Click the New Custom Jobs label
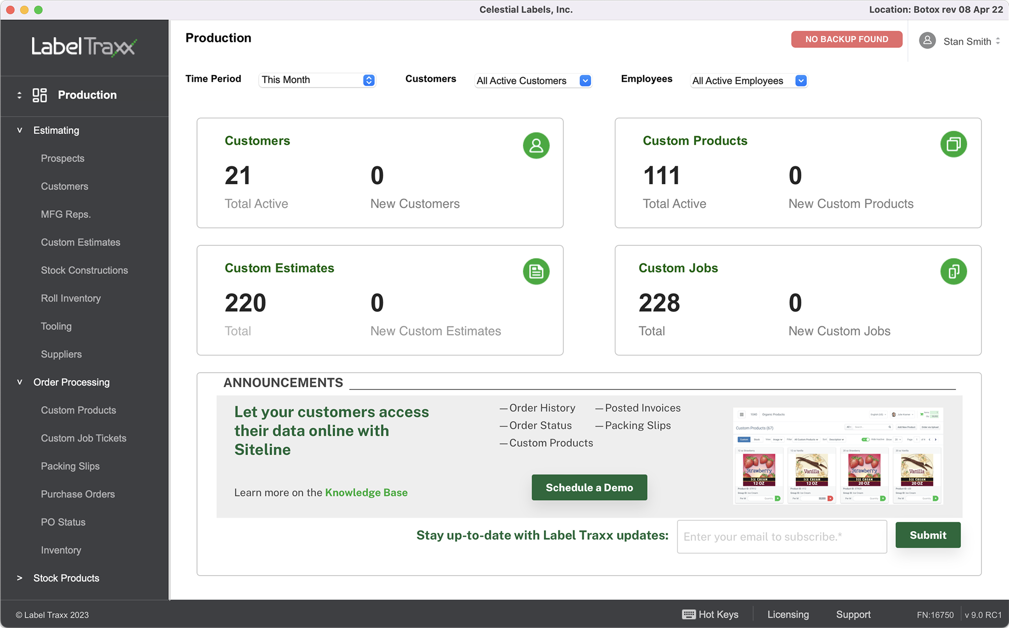 point(840,331)
